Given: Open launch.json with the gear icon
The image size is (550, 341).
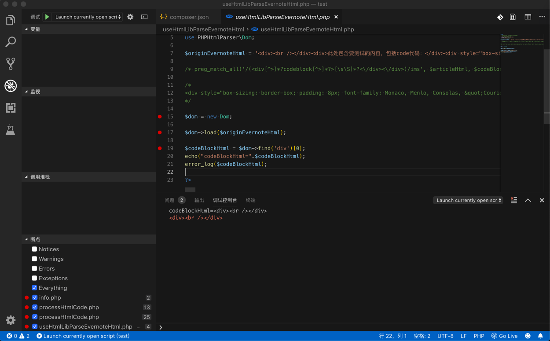Looking at the screenshot, I should click(x=130, y=17).
